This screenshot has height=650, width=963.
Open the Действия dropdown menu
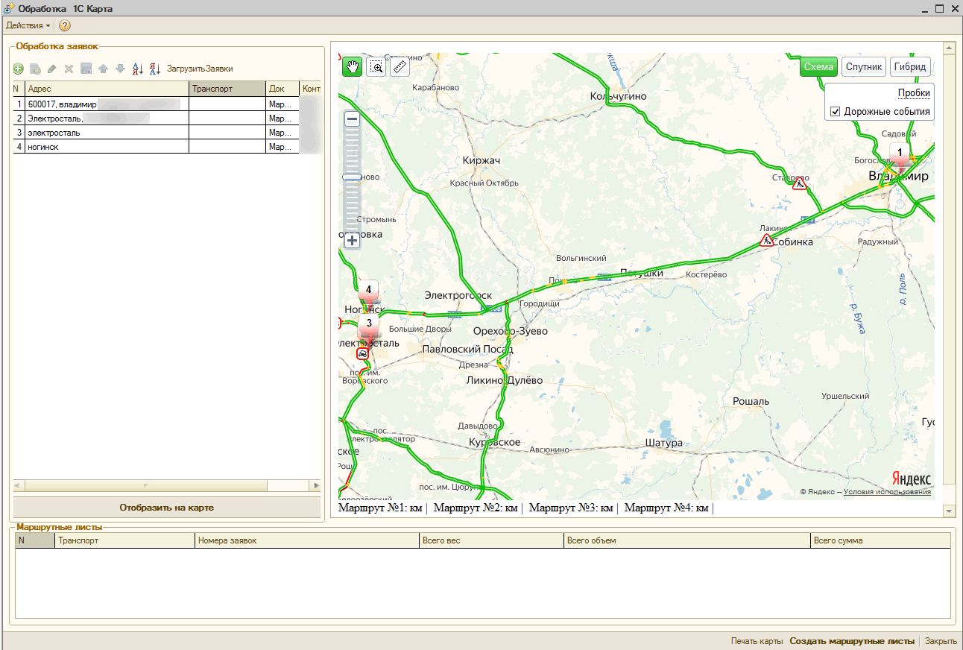pyautogui.click(x=28, y=26)
